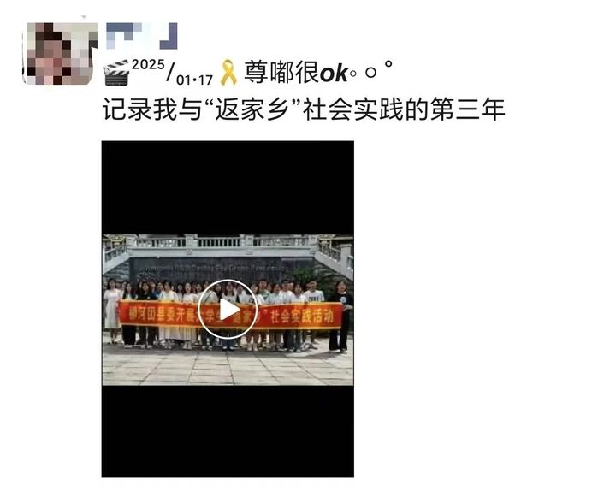Click the paved plaza ground in the video
Viewport: 598px width, 491px height.
coord(228,366)
